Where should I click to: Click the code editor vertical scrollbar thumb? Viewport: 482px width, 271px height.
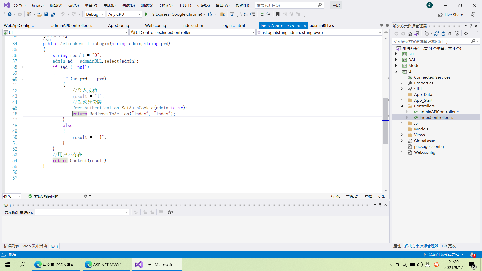click(x=386, y=121)
